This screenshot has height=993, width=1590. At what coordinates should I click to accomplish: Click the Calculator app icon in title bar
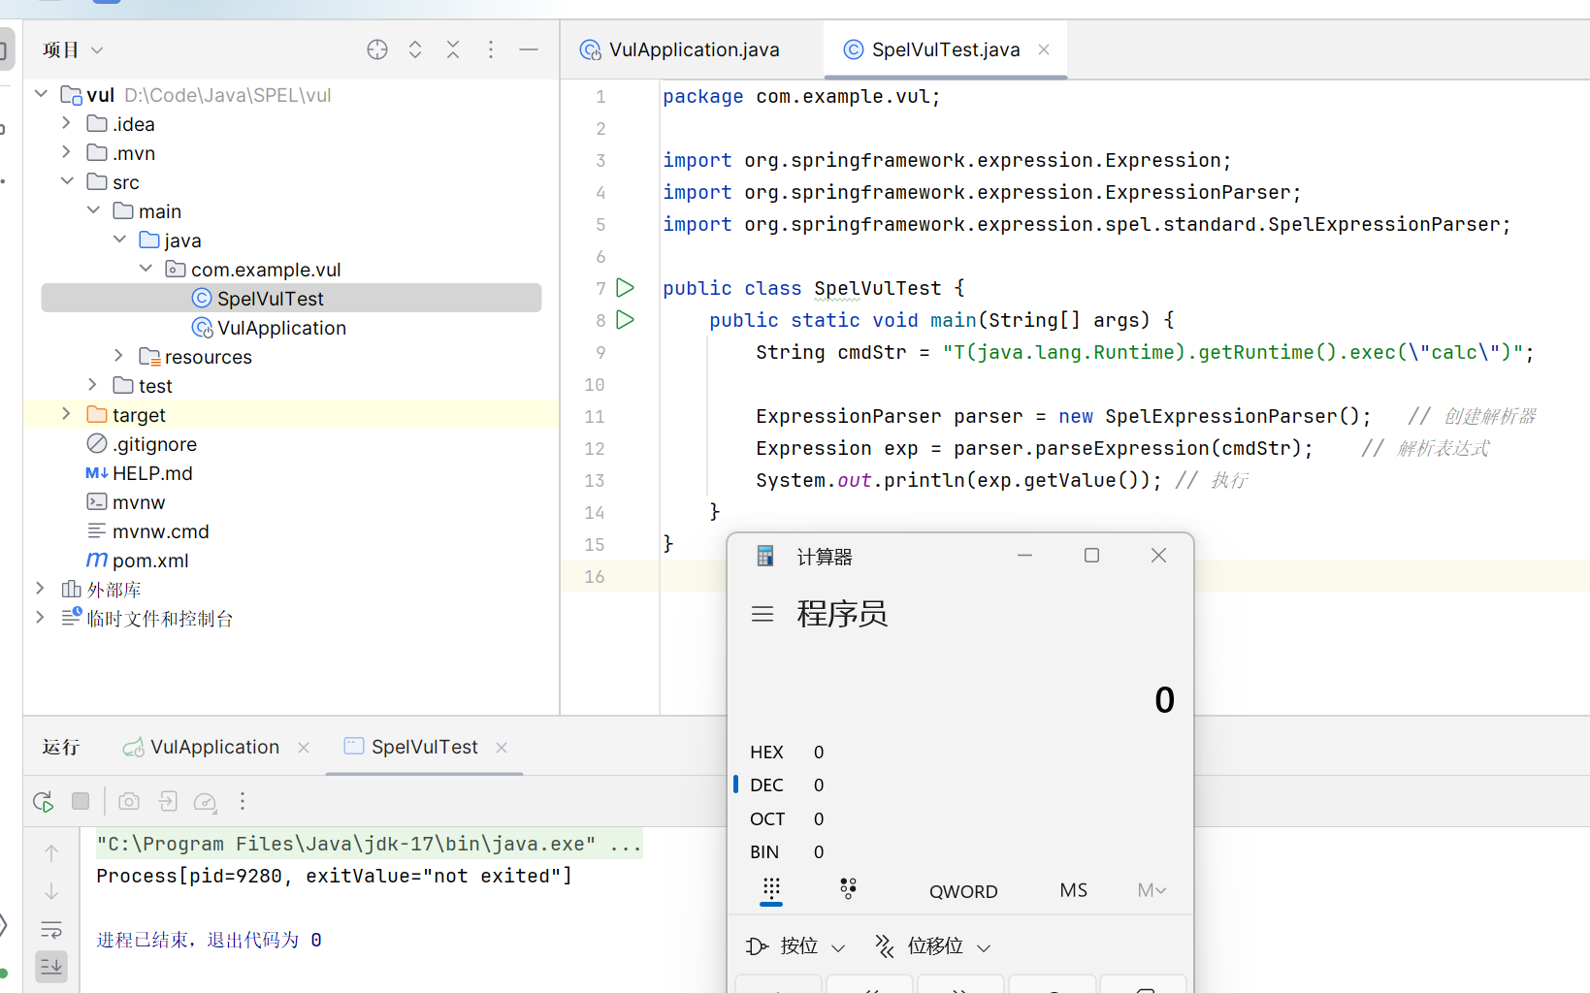point(765,556)
